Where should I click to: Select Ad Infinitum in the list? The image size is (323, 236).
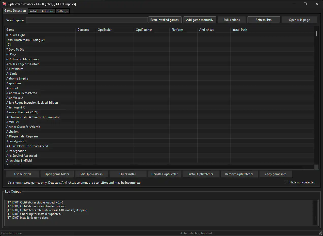point(159,69)
